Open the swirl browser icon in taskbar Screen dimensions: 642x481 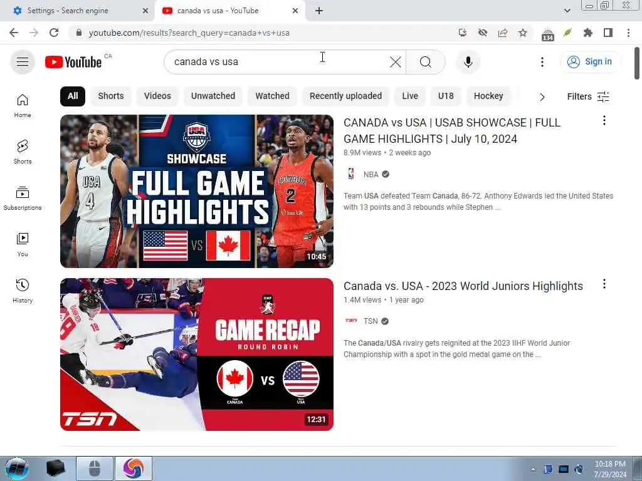(134, 468)
